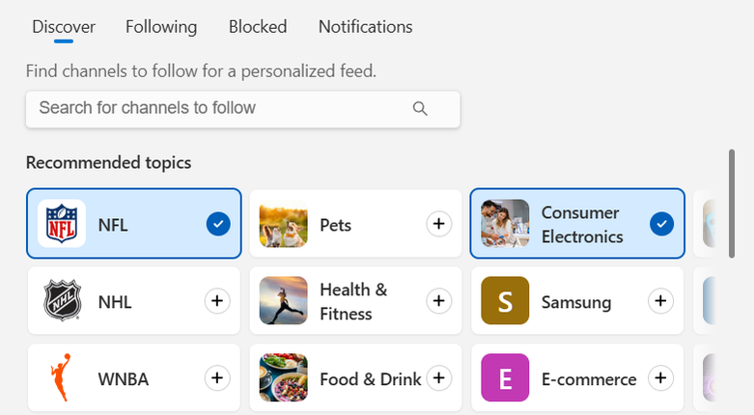Go to the Notifications tab
Viewport: 754px width, 415px height.
click(x=365, y=27)
